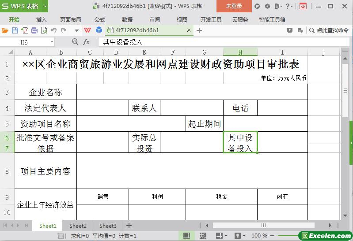Click the Redo arrow icon
Image resolution: width=353 pixels, height=241 pixels.
pos(64,30)
